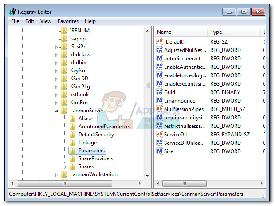
Task: Click the registry path in the status bar
Action: [x=126, y=194]
